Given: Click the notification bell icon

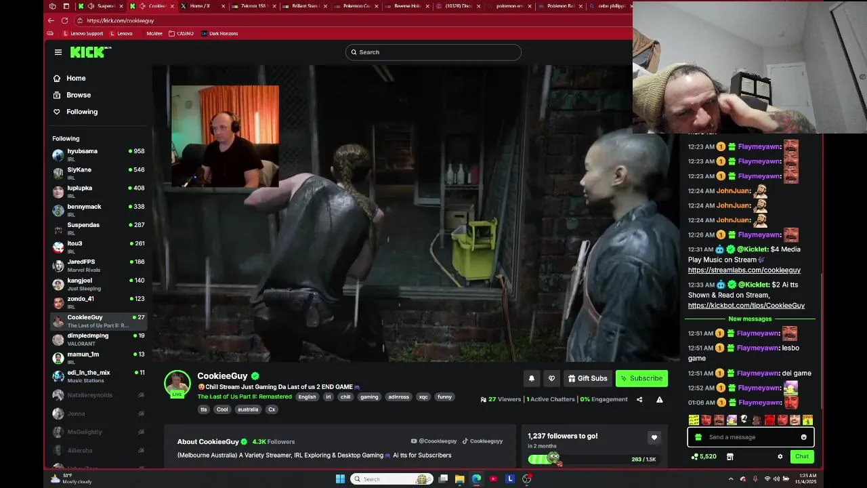Looking at the screenshot, I should 532,378.
